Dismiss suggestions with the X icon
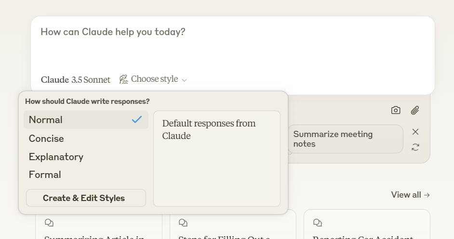 [415, 132]
